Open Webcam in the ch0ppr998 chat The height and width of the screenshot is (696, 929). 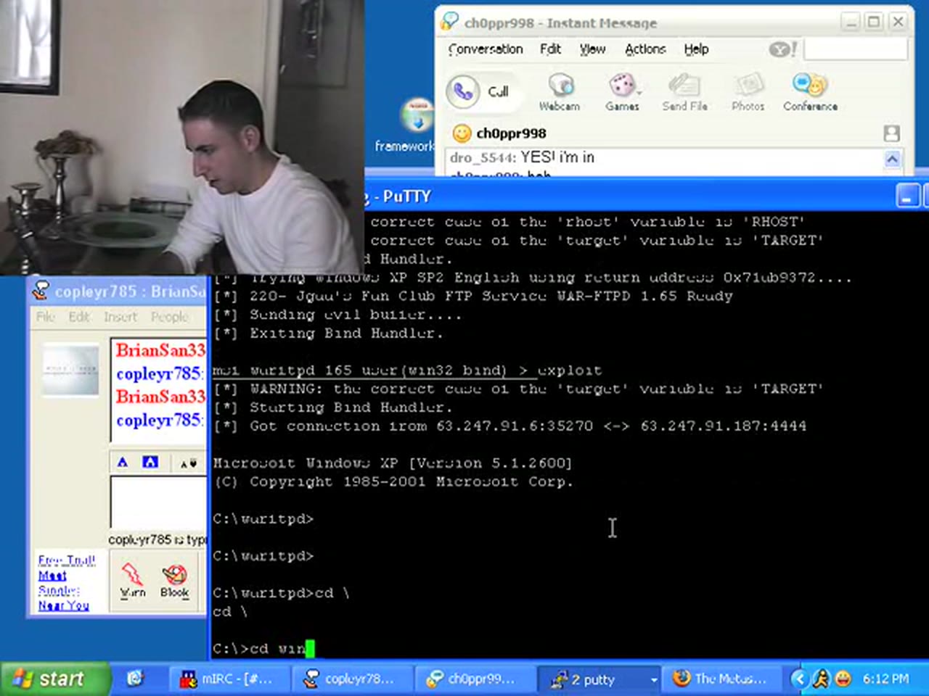560,92
